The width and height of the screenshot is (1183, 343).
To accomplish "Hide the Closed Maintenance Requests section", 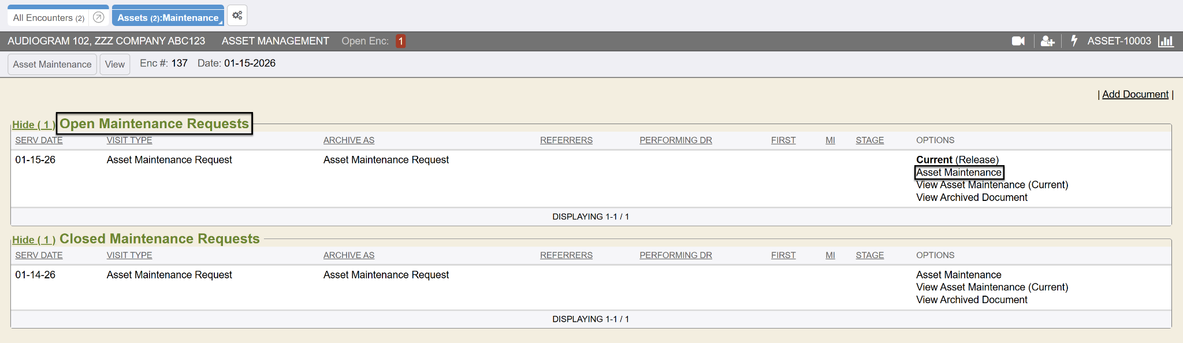I will (34, 240).
